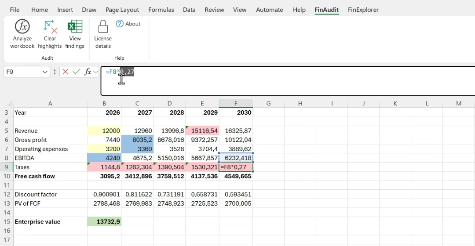Confirm formula with checkmark button
This screenshot has height=246, width=475.
point(77,72)
